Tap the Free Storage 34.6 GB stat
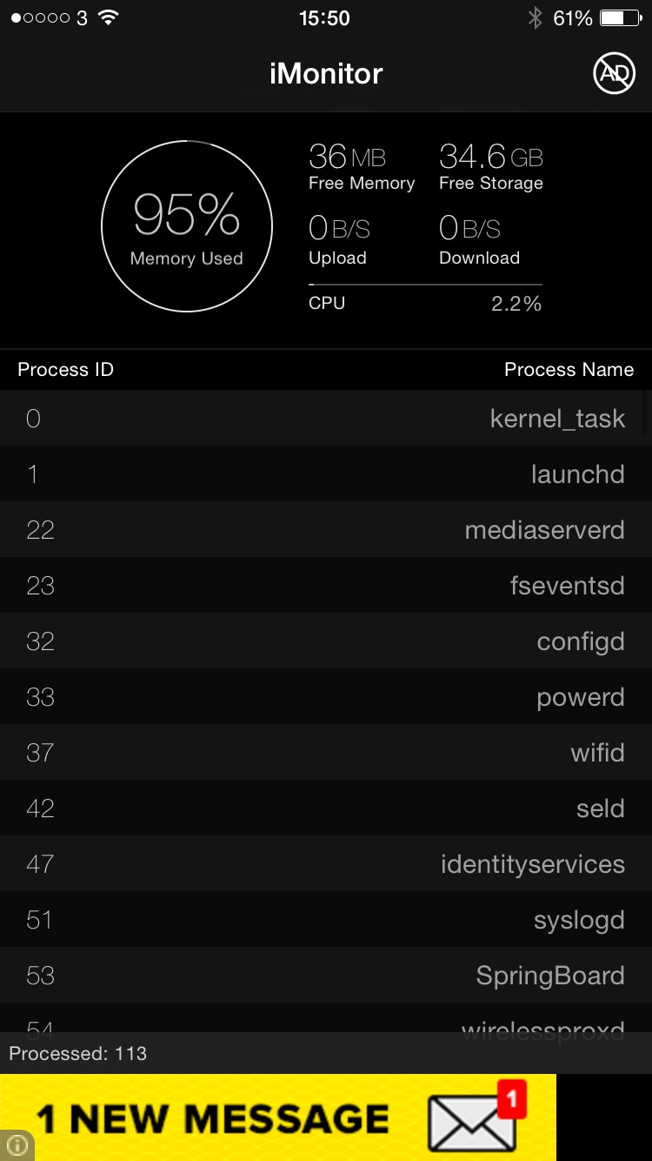This screenshot has width=652, height=1161. click(491, 167)
